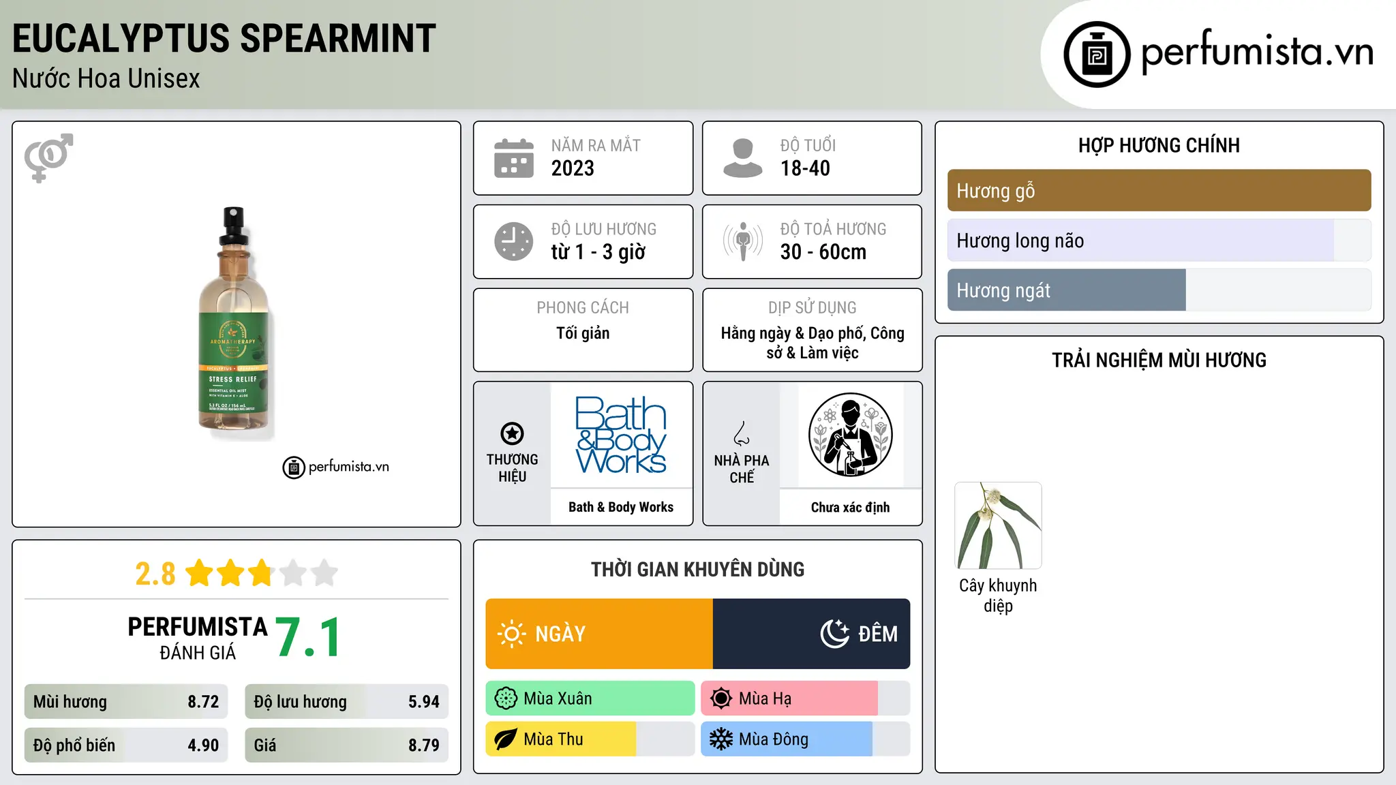Click the calendar icon beside Năm ra mắt

tap(514, 158)
